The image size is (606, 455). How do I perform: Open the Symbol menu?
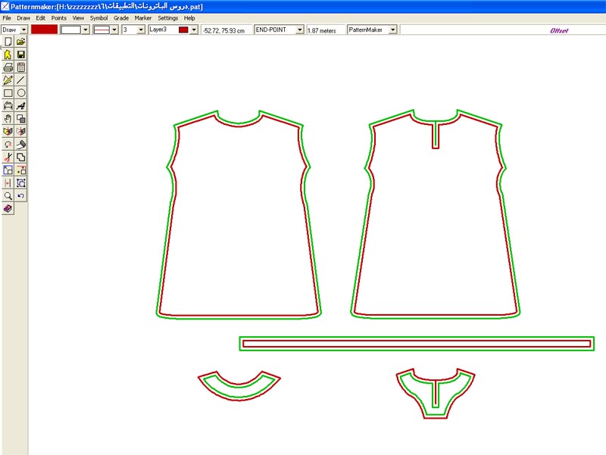click(x=99, y=17)
